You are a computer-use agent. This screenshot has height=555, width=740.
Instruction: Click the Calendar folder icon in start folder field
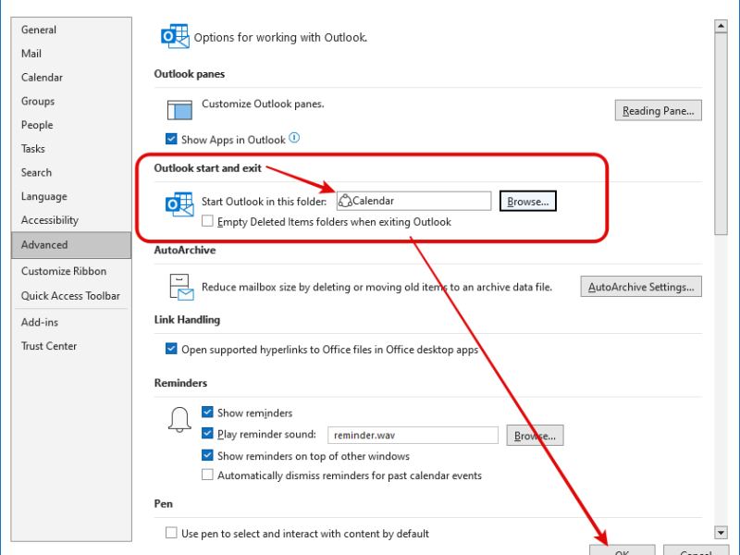(x=345, y=201)
